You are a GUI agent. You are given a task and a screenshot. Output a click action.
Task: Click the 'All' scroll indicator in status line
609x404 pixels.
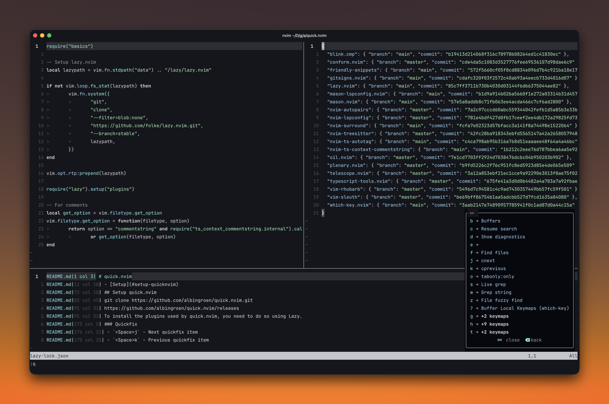(x=573, y=356)
